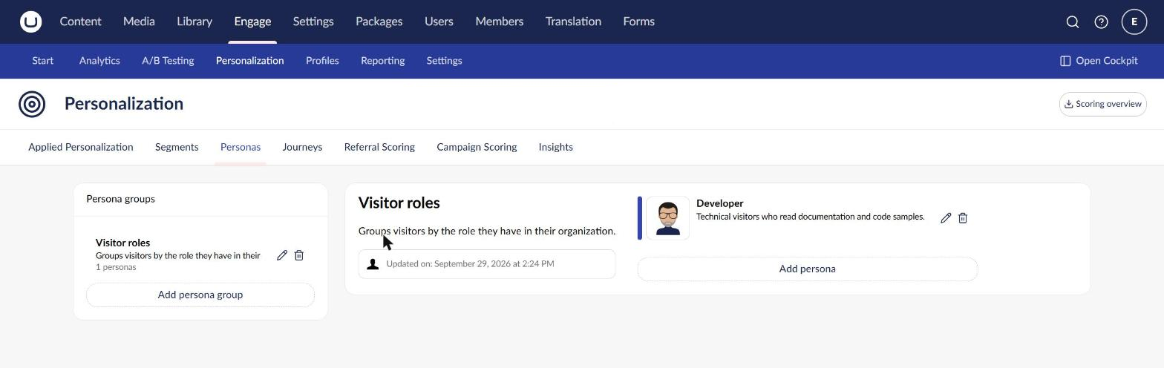The height and width of the screenshot is (368, 1164).
Task: Open the search icon in header
Action: click(1073, 22)
